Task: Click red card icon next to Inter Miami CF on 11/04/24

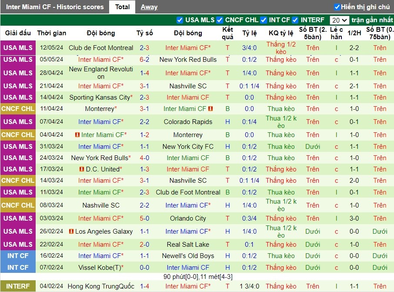Action: pos(210,109)
